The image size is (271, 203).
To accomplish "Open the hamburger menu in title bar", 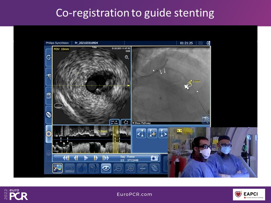I will pyautogui.click(x=201, y=43).
